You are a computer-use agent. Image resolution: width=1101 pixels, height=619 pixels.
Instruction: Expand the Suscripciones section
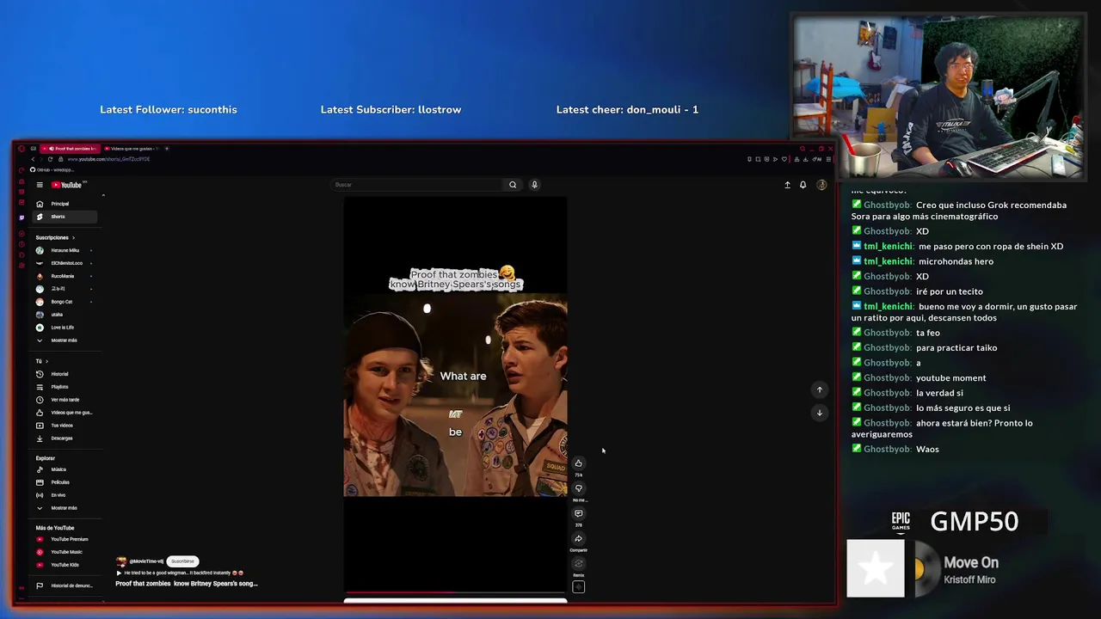(55, 237)
